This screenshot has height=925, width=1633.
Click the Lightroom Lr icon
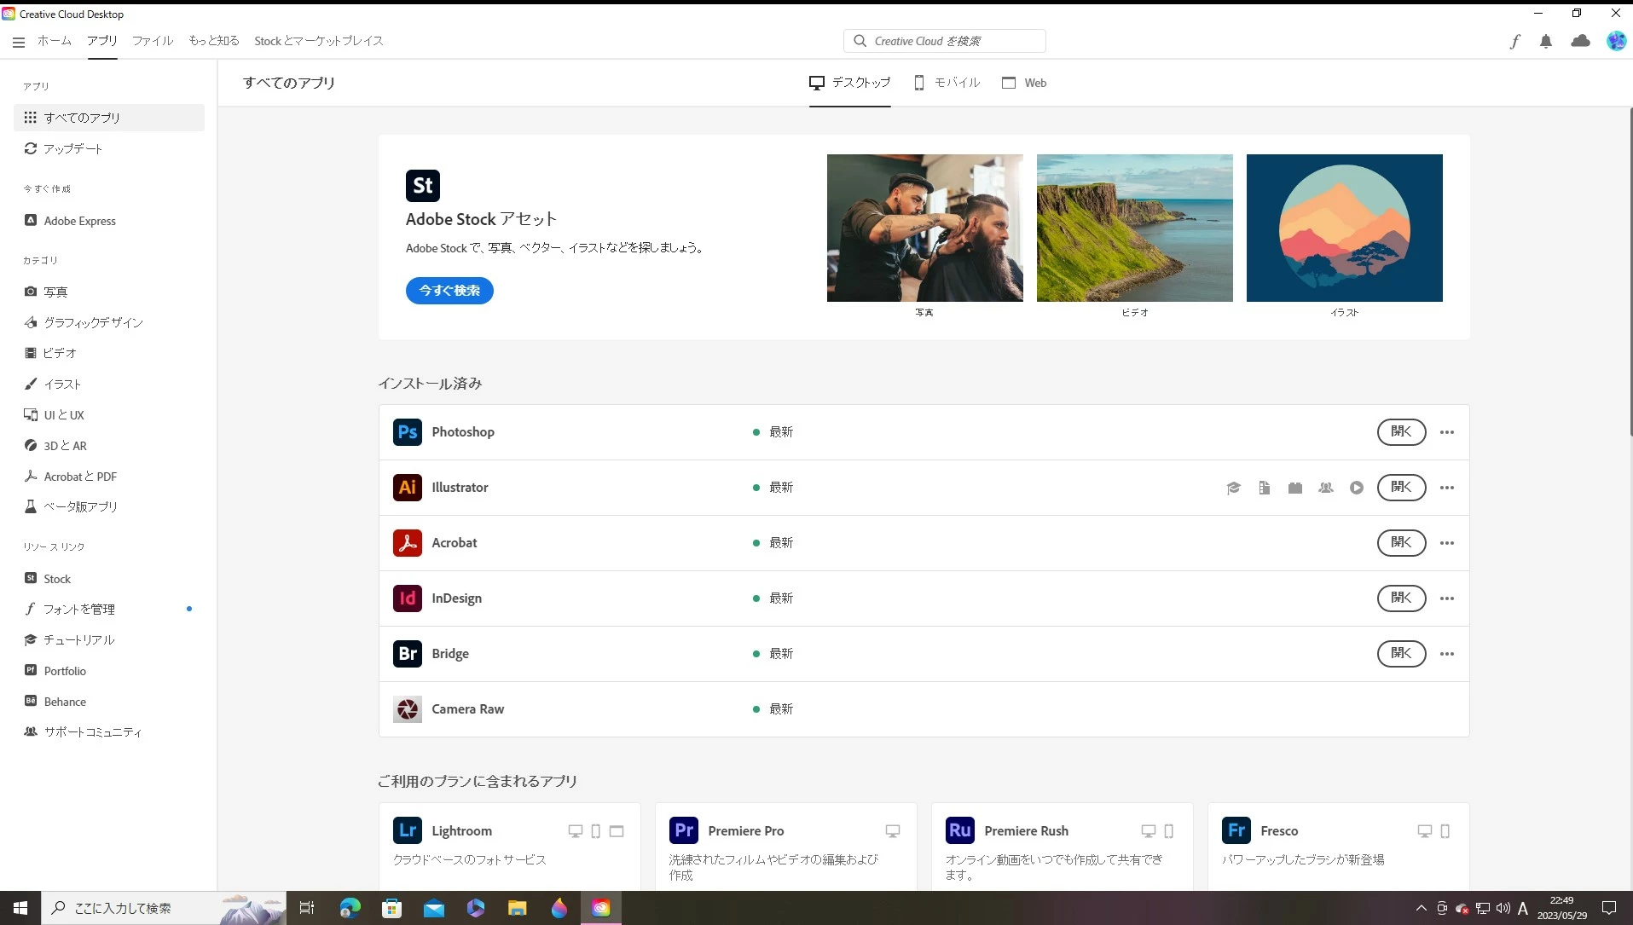[408, 830]
